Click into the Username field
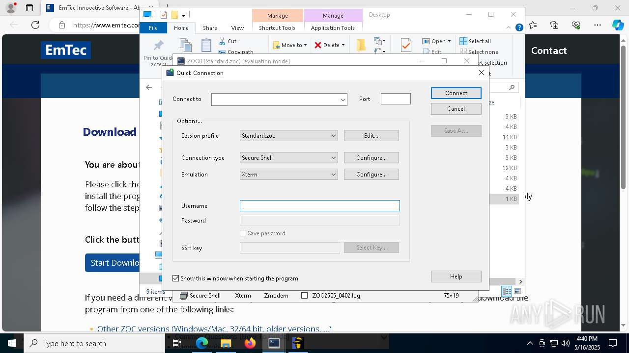 pos(320,206)
